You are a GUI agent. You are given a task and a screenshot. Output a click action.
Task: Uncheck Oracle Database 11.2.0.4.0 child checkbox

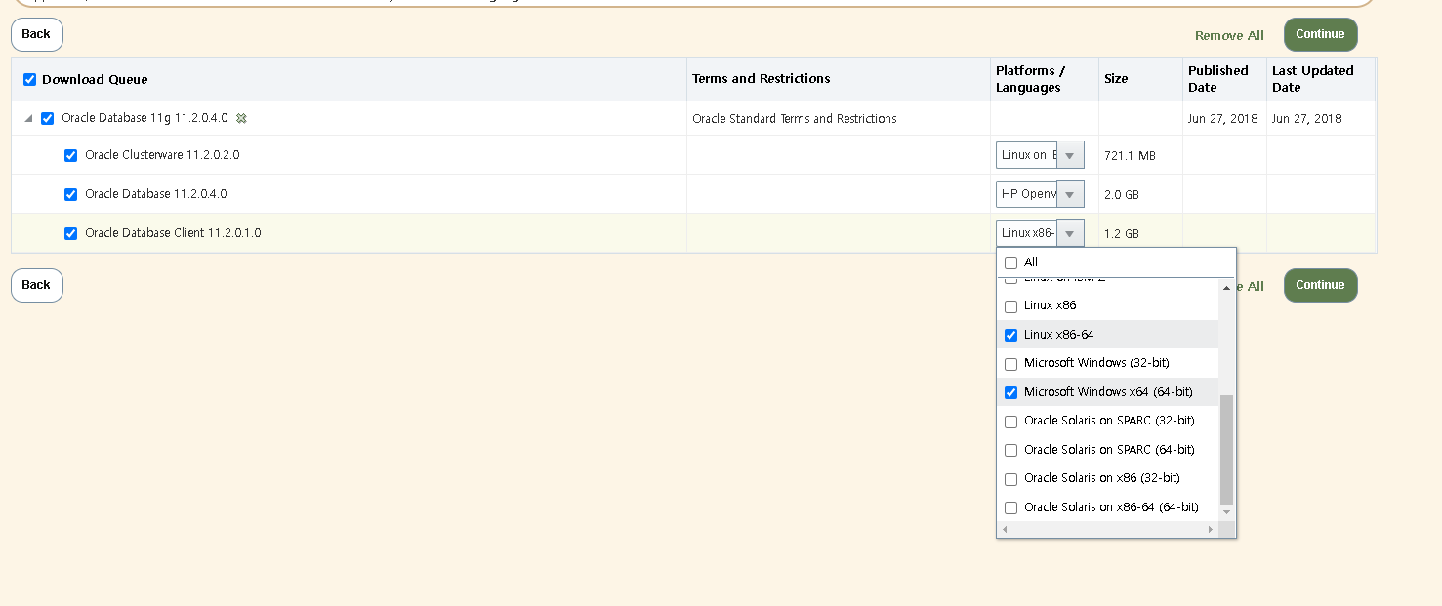[x=70, y=194]
